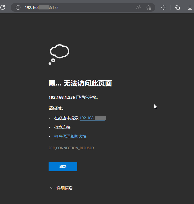Reload the page using the refresh icon
The image size is (194, 204).
coord(3,7)
